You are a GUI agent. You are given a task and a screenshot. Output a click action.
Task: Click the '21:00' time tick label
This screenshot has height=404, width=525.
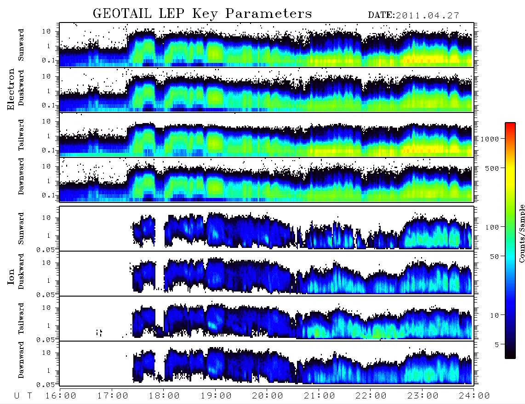(320, 396)
